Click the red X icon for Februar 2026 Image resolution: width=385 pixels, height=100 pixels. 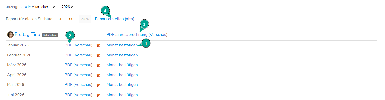tap(98, 55)
